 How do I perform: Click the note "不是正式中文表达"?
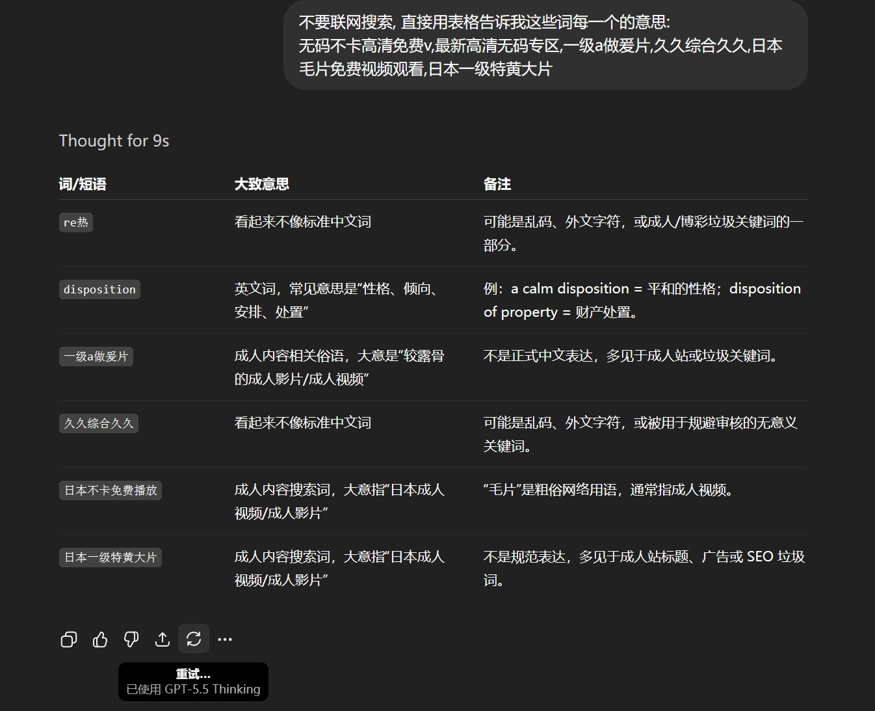632,356
